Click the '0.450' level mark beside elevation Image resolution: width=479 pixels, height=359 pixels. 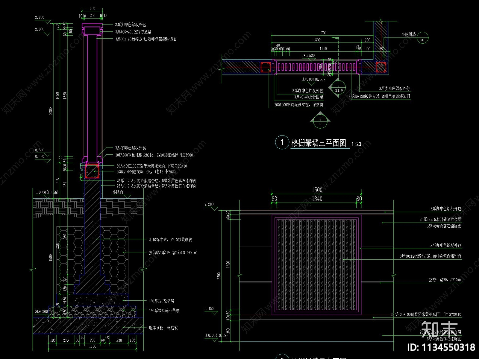tap(209, 309)
